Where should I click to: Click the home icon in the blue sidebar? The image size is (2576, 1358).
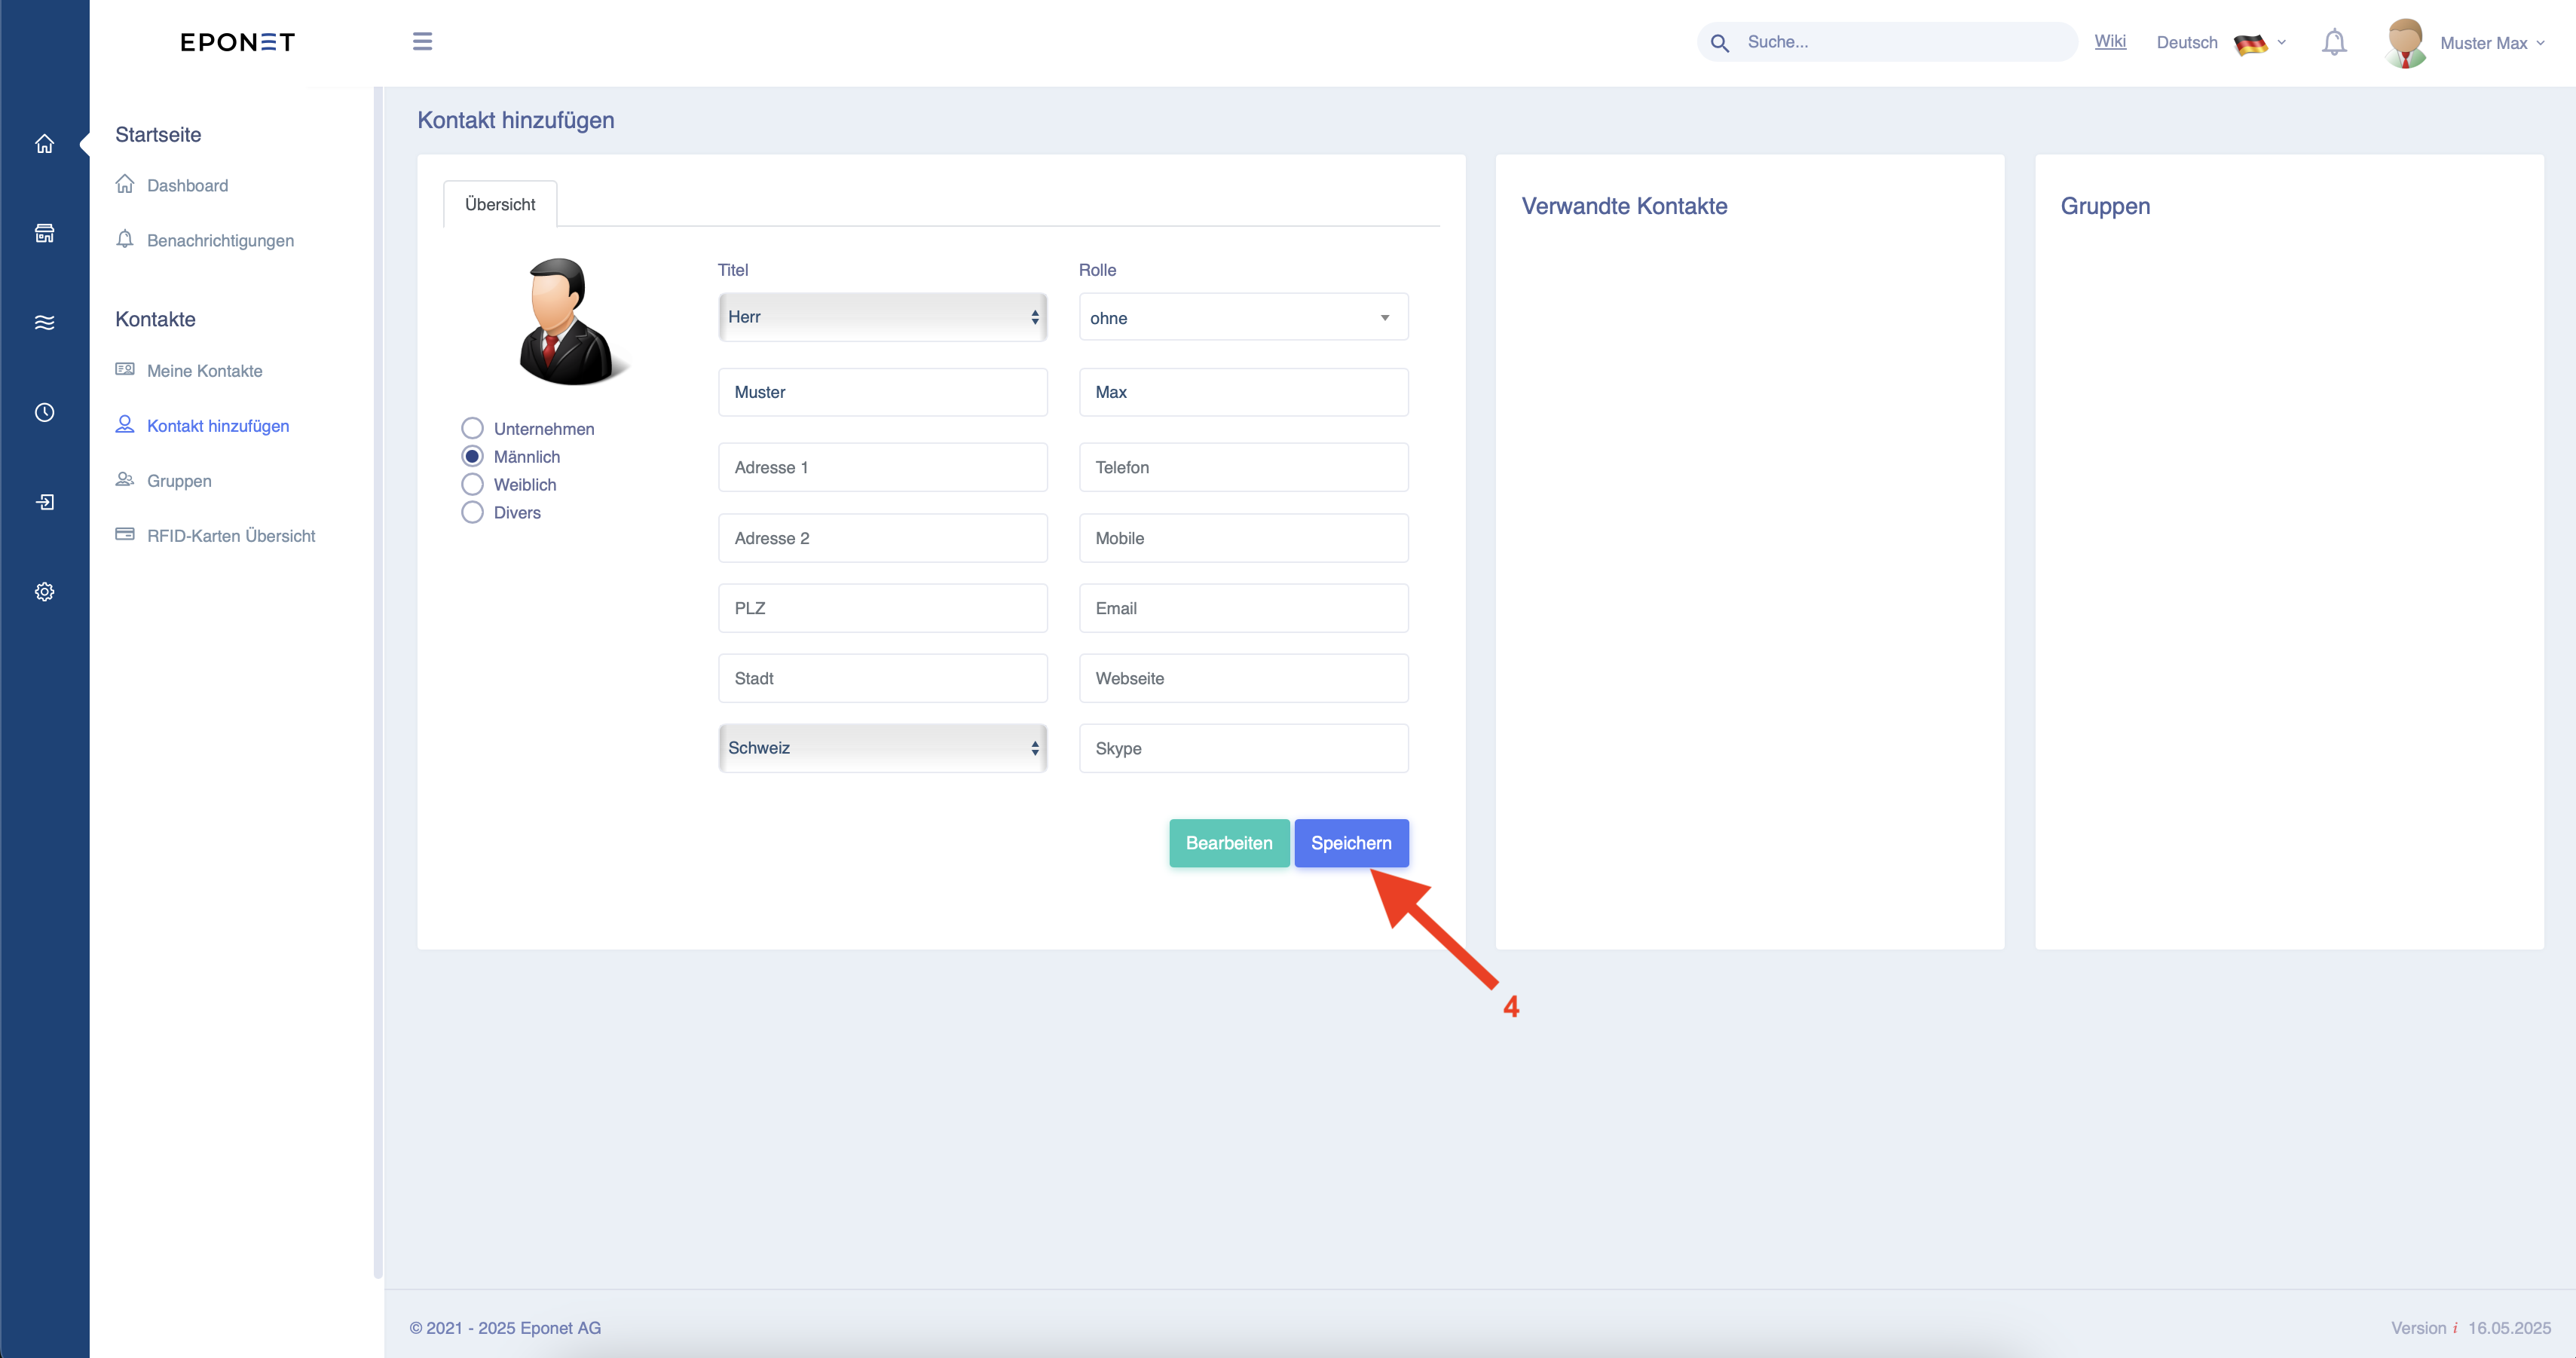click(44, 144)
